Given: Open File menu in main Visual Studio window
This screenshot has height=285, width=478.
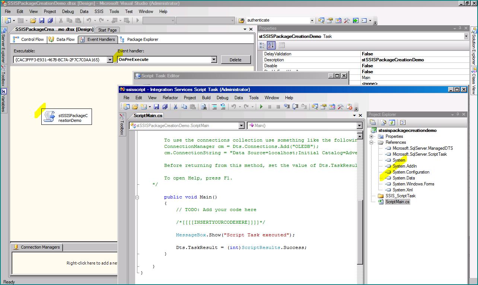Looking at the screenshot, I should [7, 12].
